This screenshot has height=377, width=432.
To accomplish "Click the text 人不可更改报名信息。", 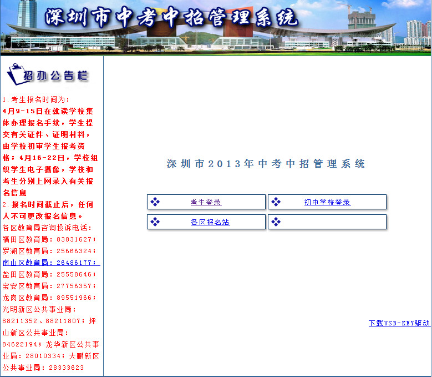I will pos(43,216).
